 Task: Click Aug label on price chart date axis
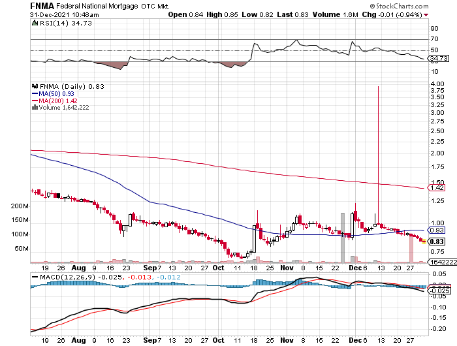point(79,268)
